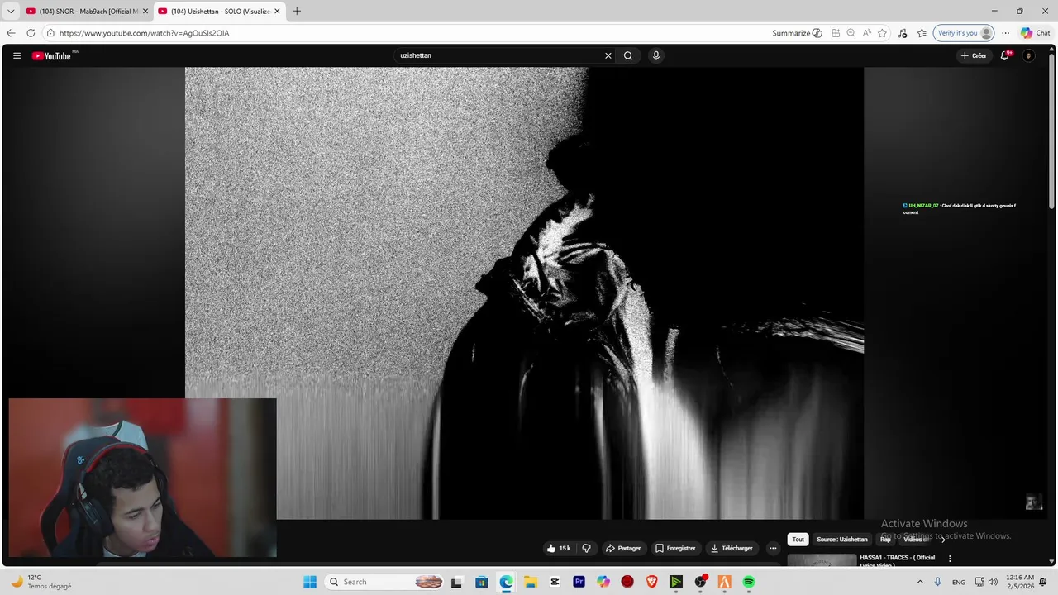Click Summarize in the address bar
The height and width of the screenshot is (595, 1058).
(x=797, y=33)
